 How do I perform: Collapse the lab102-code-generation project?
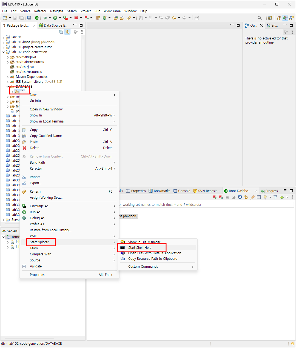(3, 52)
